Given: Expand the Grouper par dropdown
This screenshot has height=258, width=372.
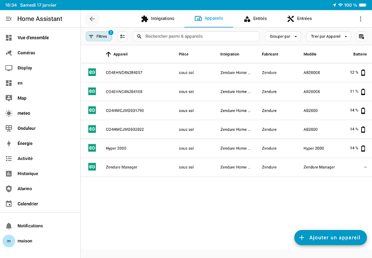Looking at the screenshot, I should tap(283, 37).
